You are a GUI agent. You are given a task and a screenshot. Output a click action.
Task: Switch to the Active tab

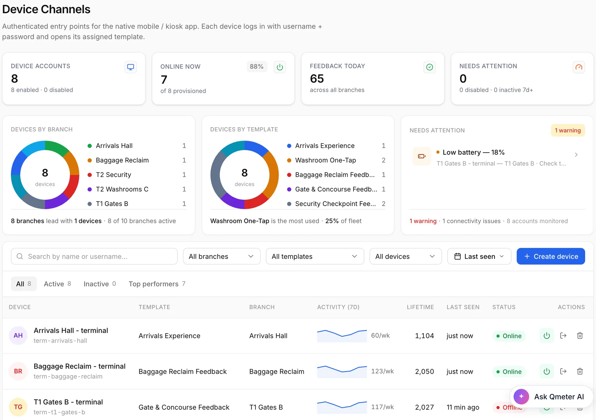click(57, 284)
